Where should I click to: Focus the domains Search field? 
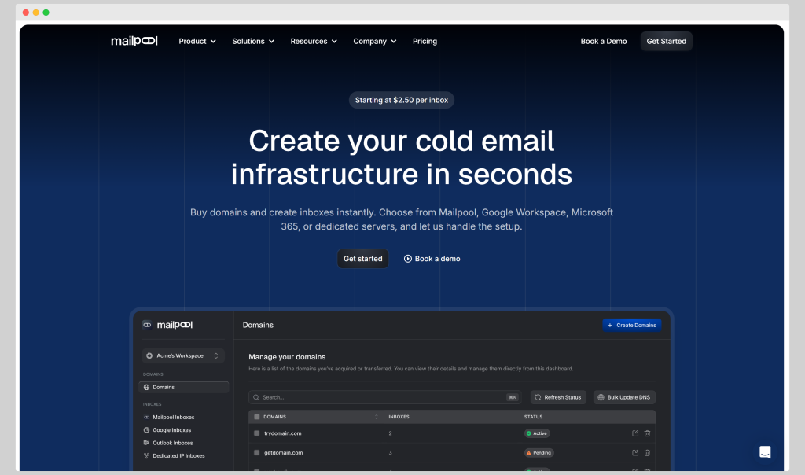(385, 397)
